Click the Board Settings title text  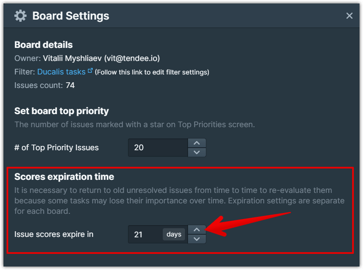pyautogui.click(x=71, y=16)
